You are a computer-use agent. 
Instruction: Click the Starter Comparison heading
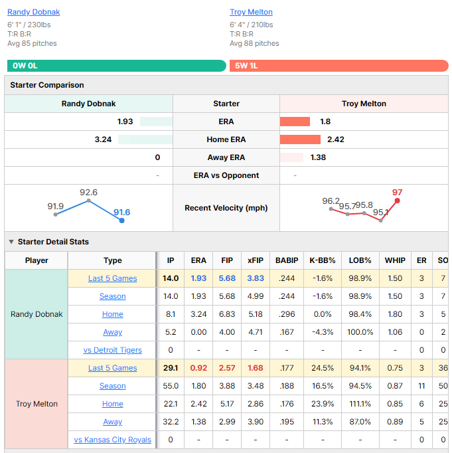(x=47, y=85)
